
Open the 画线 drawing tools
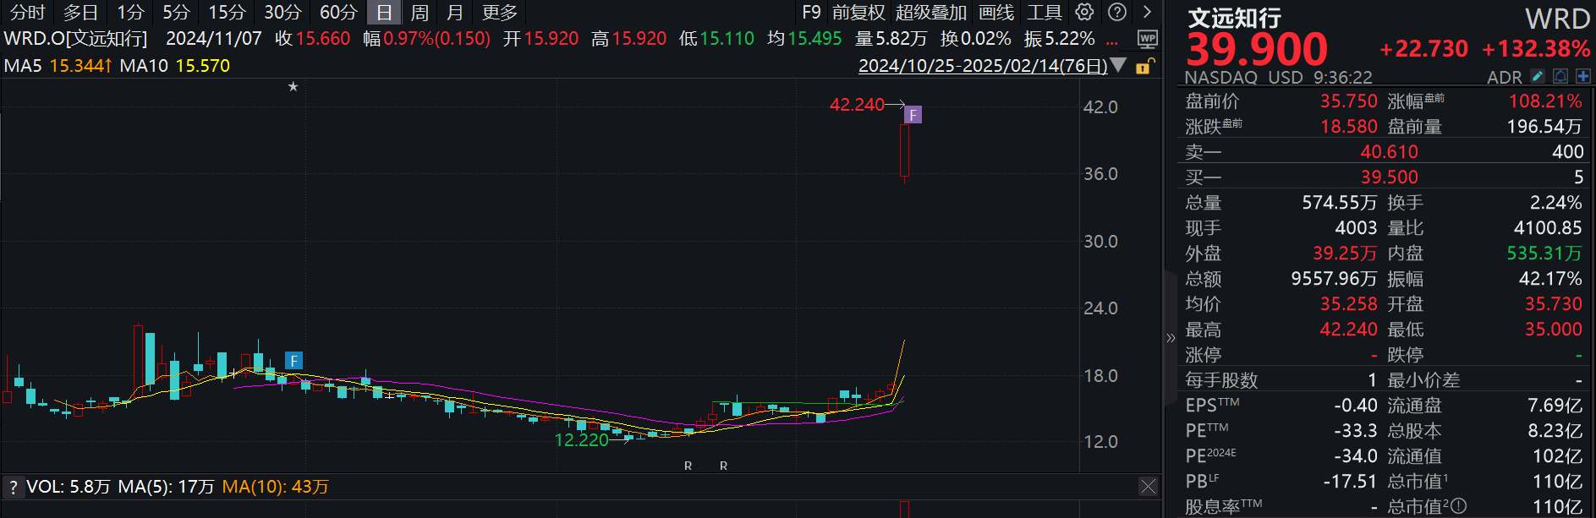[x=996, y=13]
